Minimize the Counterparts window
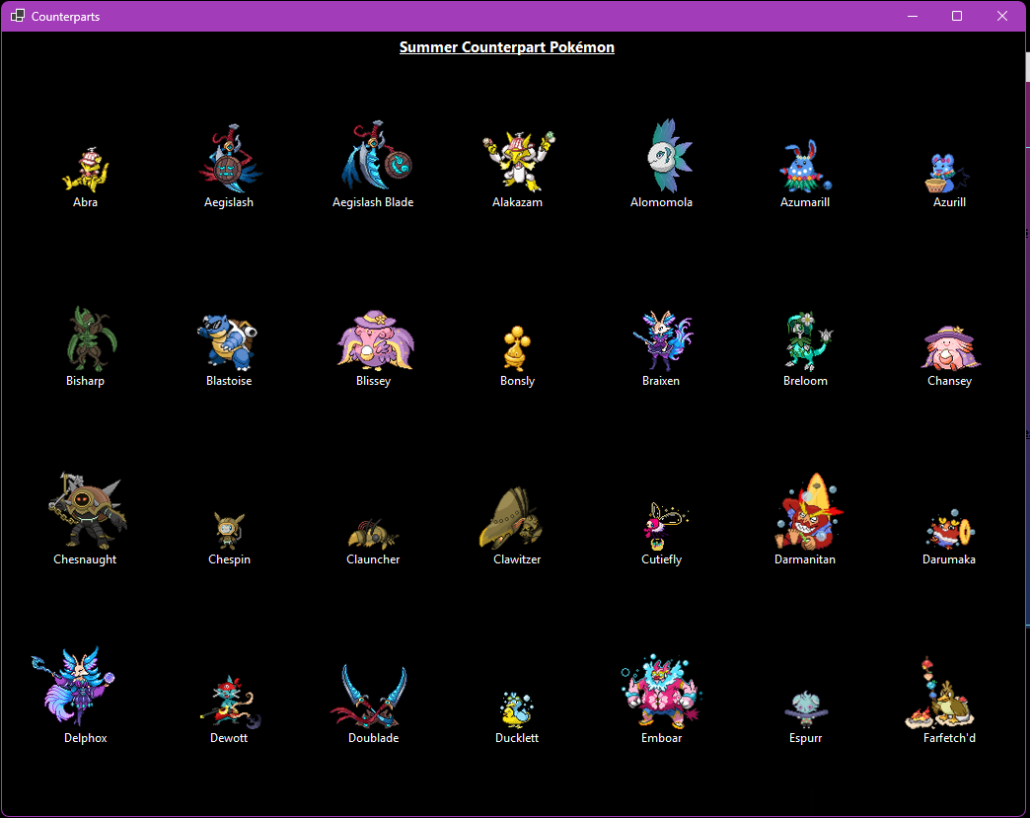This screenshot has height=818, width=1030. pos(913,16)
